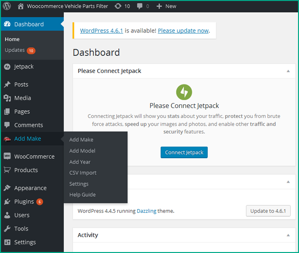
Task: Select Add Model from the flyout menu
Action: tap(82, 151)
